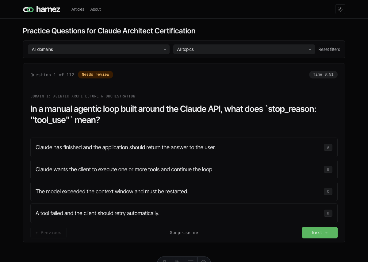This screenshot has height=262, width=368.
Task: Open the About page
Action: [95, 9]
